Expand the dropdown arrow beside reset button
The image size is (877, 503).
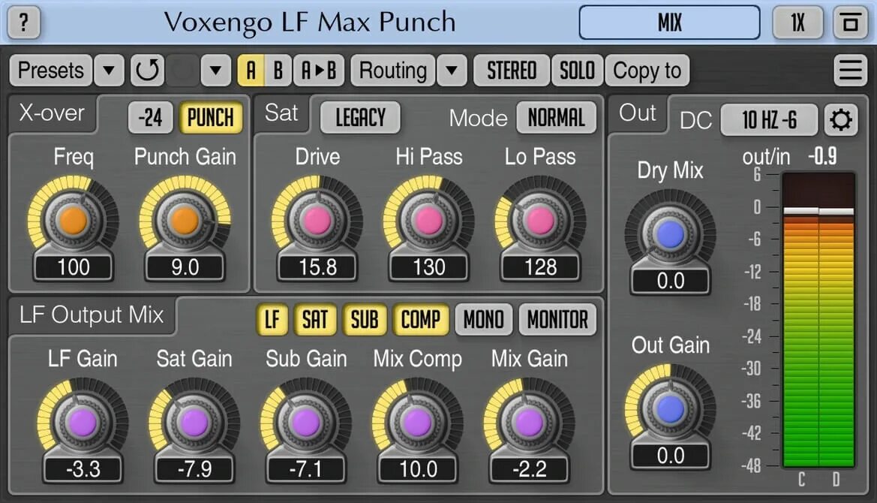tap(216, 71)
